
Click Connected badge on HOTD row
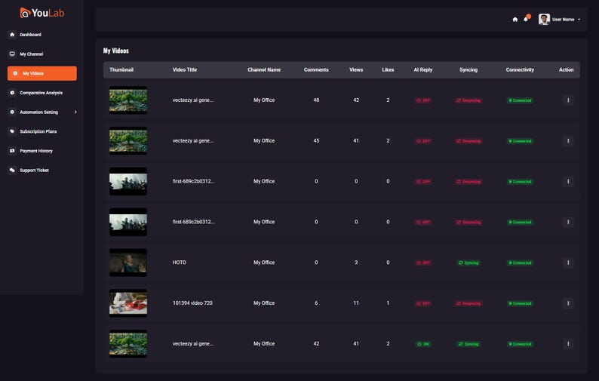[520, 263]
